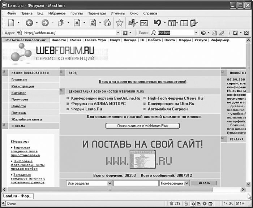The image size is (253, 208).
Task: Open CNews link in top navigation
Action: click(75, 40)
